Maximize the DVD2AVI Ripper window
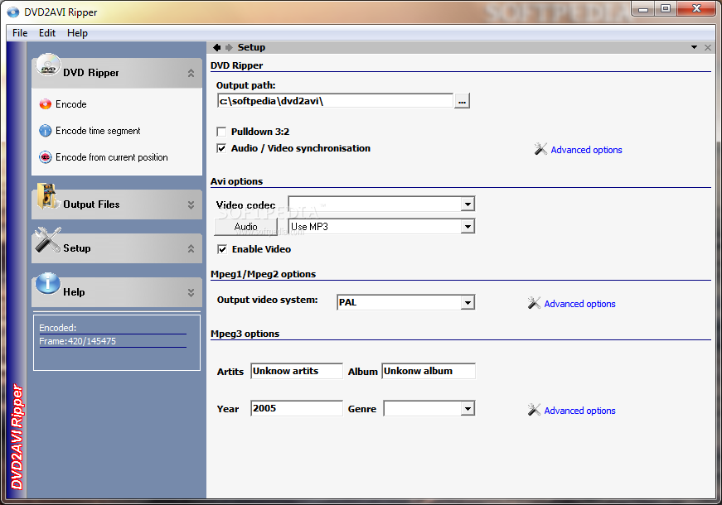722x505 pixels. tap(666, 9)
